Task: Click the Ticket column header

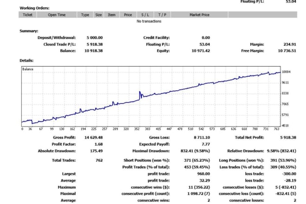Action: point(27,15)
